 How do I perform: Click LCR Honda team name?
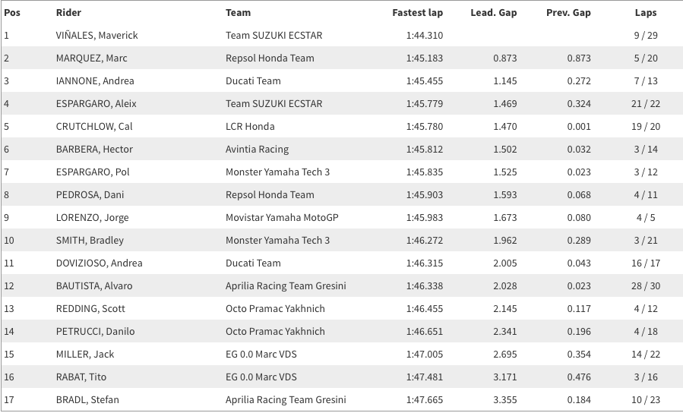[x=250, y=126]
